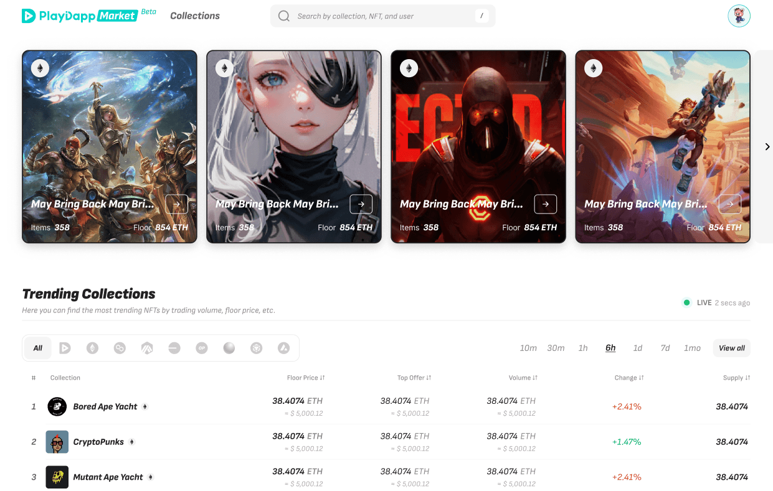Click the '+1.47%' change value for CryptoPunks

tap(627, 442)
